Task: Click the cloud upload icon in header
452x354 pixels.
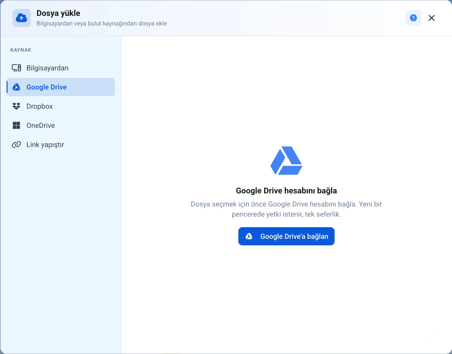Action: 22,18
